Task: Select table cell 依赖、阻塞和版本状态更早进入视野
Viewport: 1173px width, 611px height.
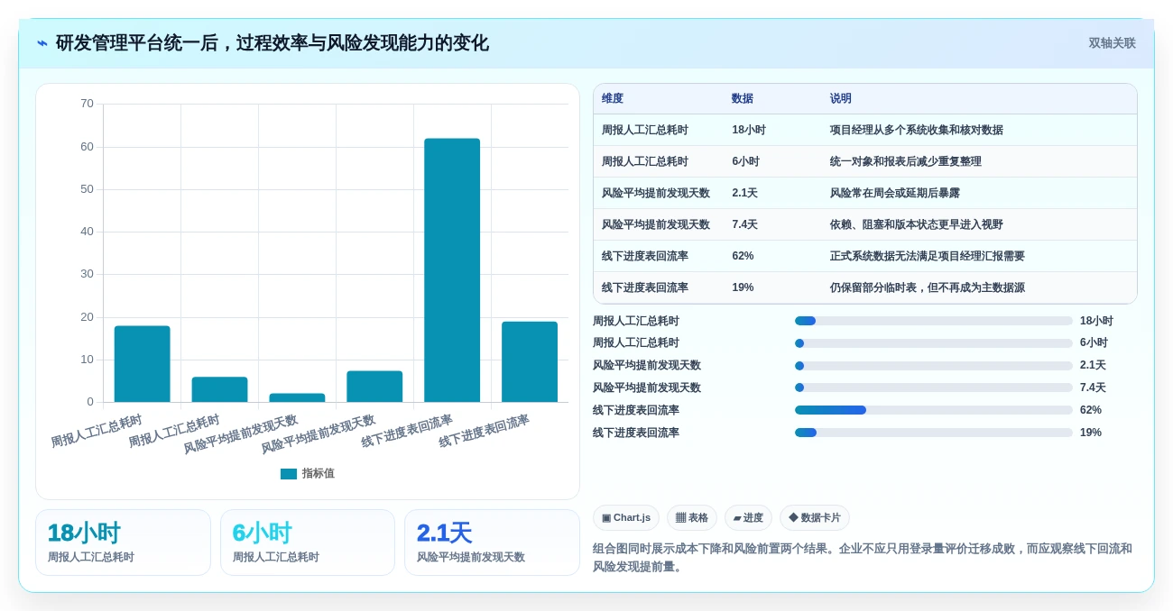Action: (x=917, y=224)
